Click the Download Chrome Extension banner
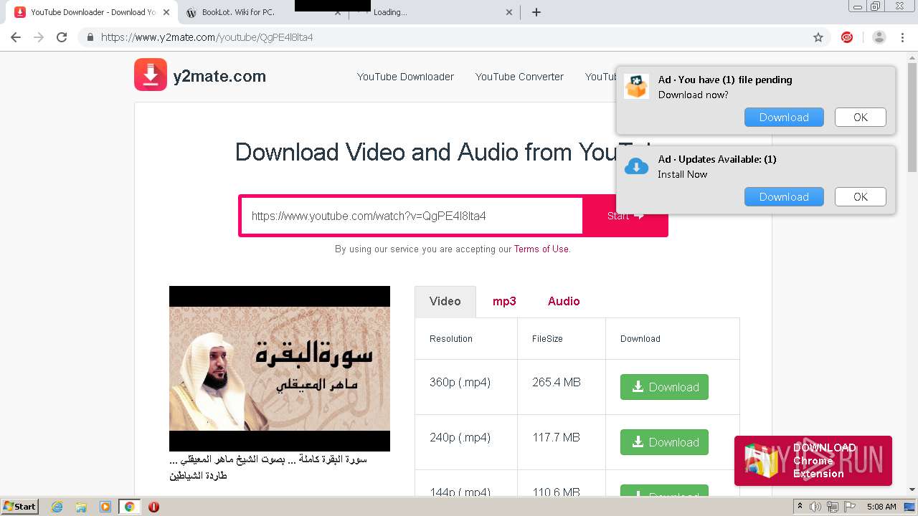918x516 pixels. [813, 461]
